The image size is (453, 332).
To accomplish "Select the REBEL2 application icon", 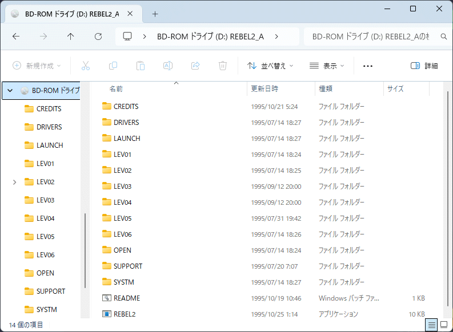I will [107, 314].
